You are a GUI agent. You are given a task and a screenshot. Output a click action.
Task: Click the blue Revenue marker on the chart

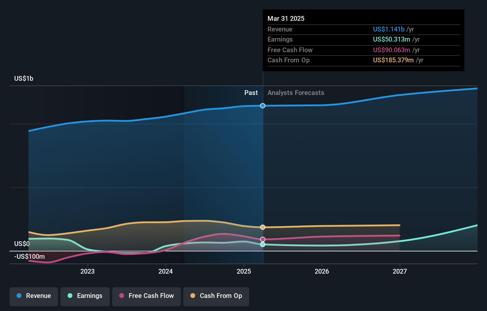[263, 106]
